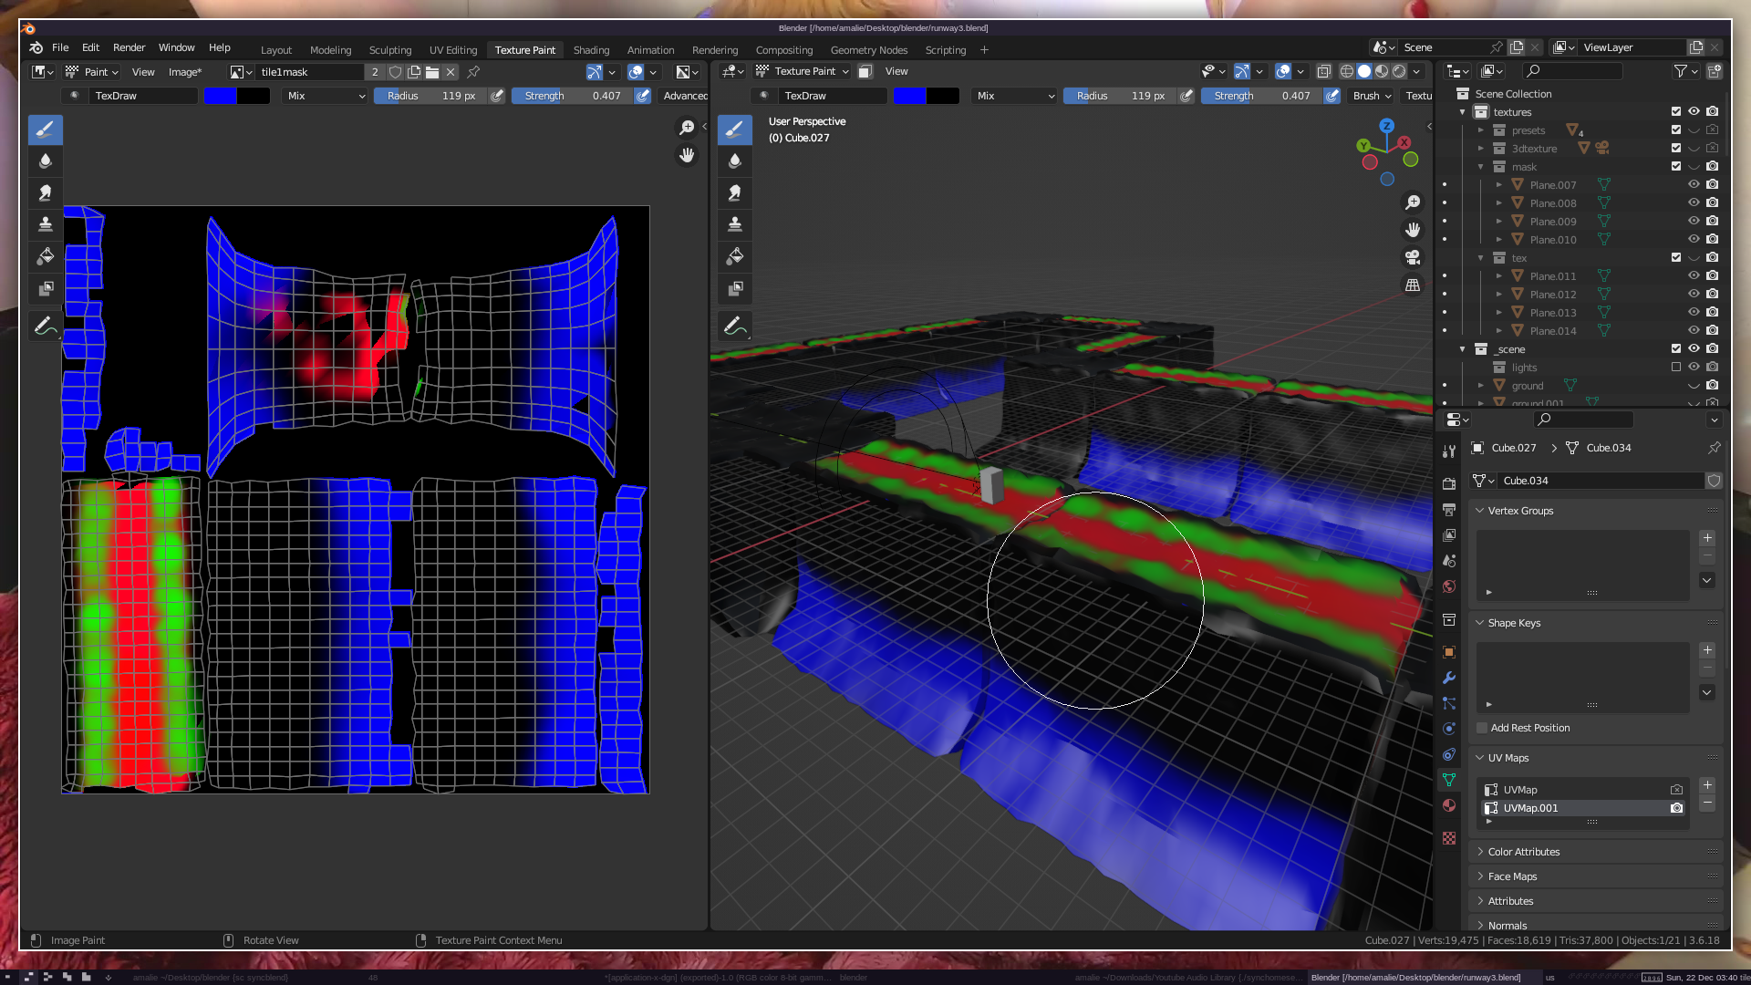Screen dimensions: 1751x985
Task: Switch viewport to orthographic/perspective grid icon
Action: 1413,285
